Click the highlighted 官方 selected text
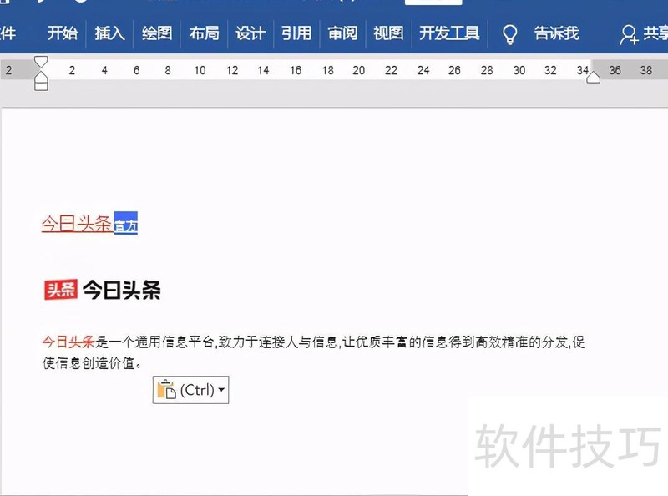This screenshot has width=668, height=496. coord(125,225)
